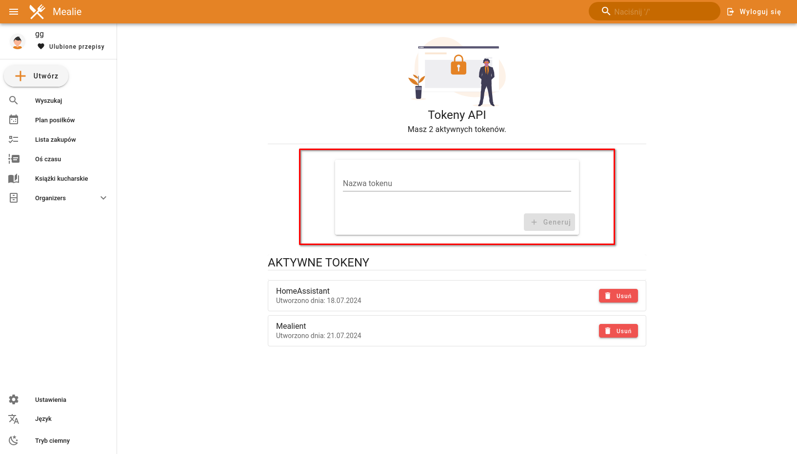Click the Mealie crossed utensils logo
The height and width of the screenshot is (454, 797).
(x=37, y=12)
